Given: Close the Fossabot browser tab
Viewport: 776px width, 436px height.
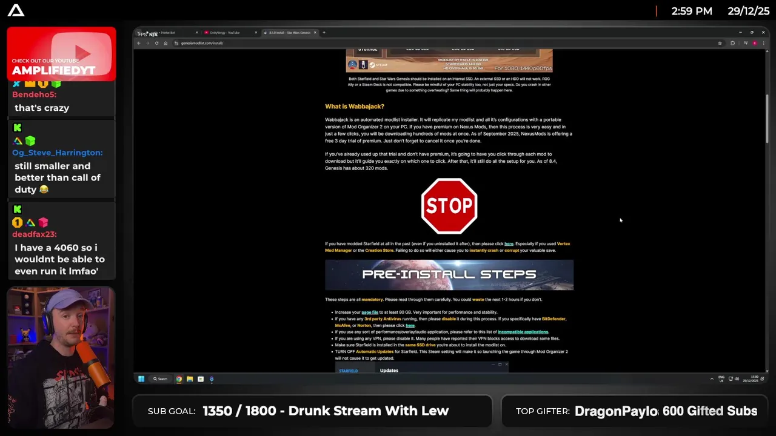Looking at the screenshot, I should (196, 33).
